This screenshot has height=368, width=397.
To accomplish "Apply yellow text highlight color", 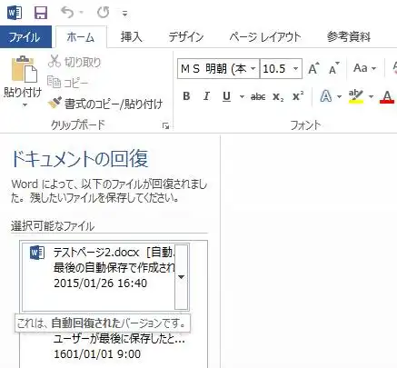I will [x=356, y=96].
